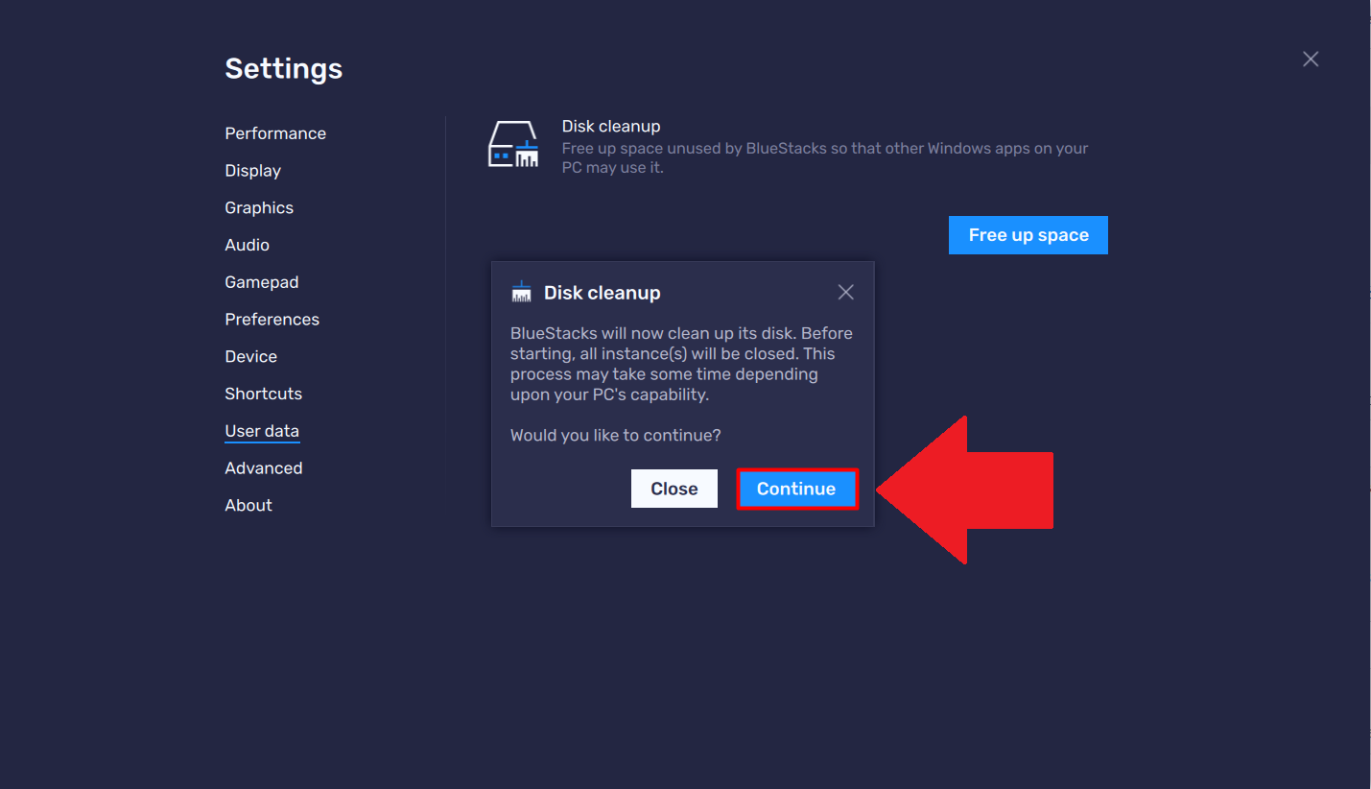Show the About section
1371x789 pixels.
coord(248,506)
